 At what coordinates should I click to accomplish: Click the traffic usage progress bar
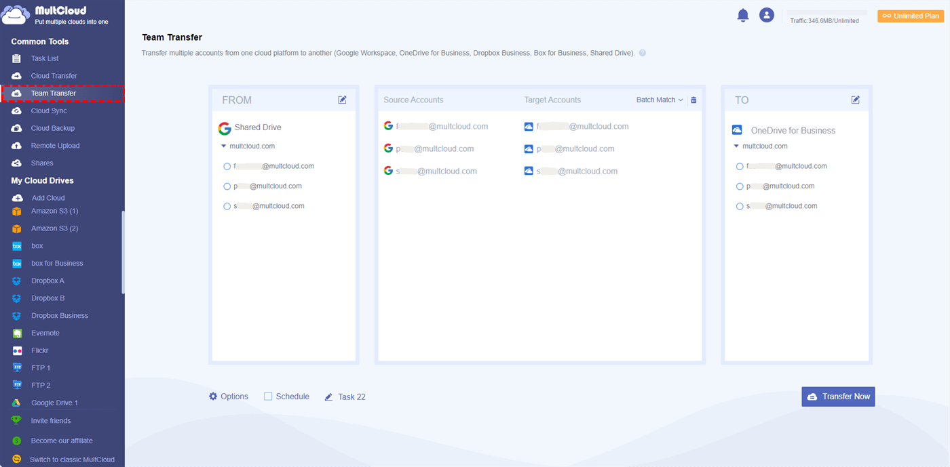tap(827, 12)
